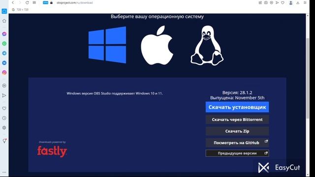Screen dimensions: 315x177
Task: Open the star bookmarks icon in sidebar
Action: [4, 21]
